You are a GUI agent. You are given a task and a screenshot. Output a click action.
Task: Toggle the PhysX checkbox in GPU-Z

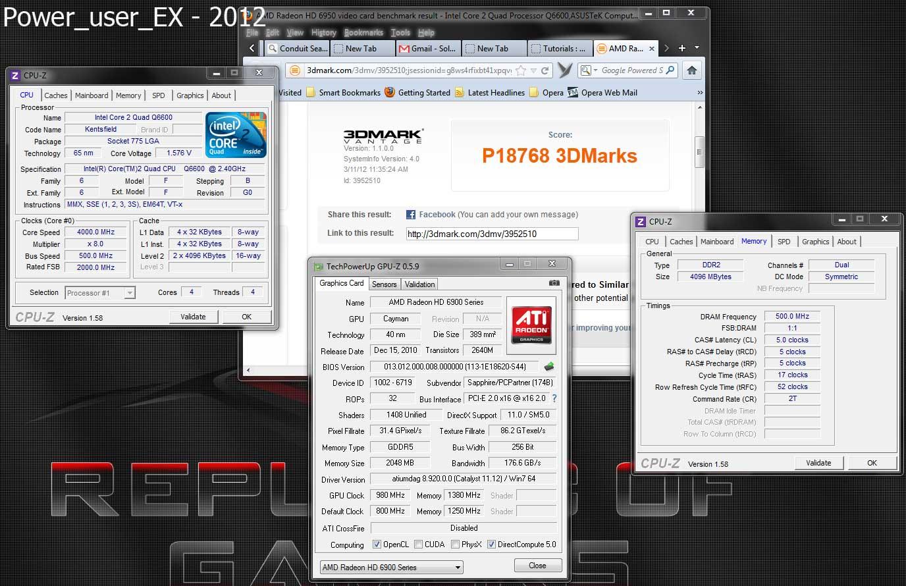click(455, 545)
